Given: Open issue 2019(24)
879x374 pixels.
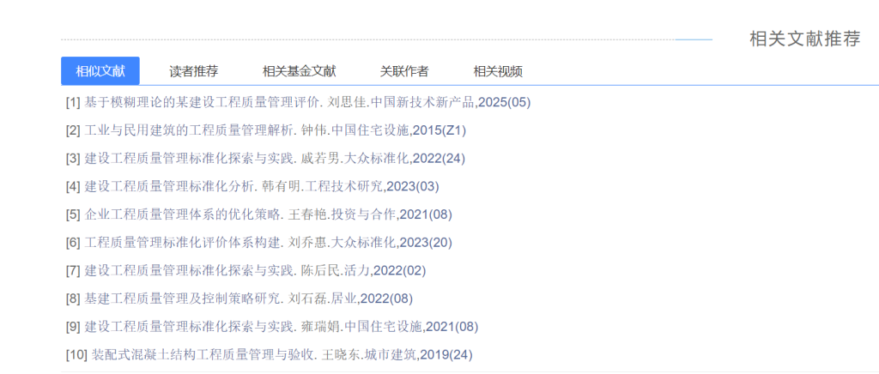Looking at the screenshot, I should click(446, 354).
